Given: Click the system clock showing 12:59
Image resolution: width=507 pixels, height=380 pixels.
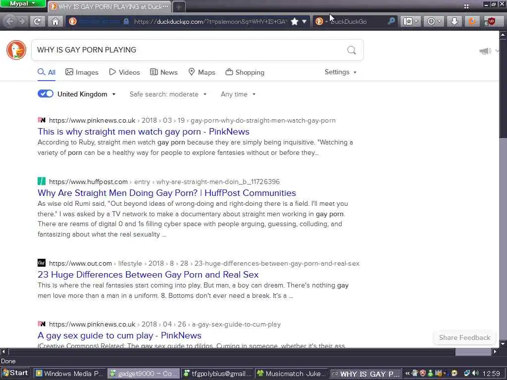Looking at the screenshot, I should [x=492, y=374].
